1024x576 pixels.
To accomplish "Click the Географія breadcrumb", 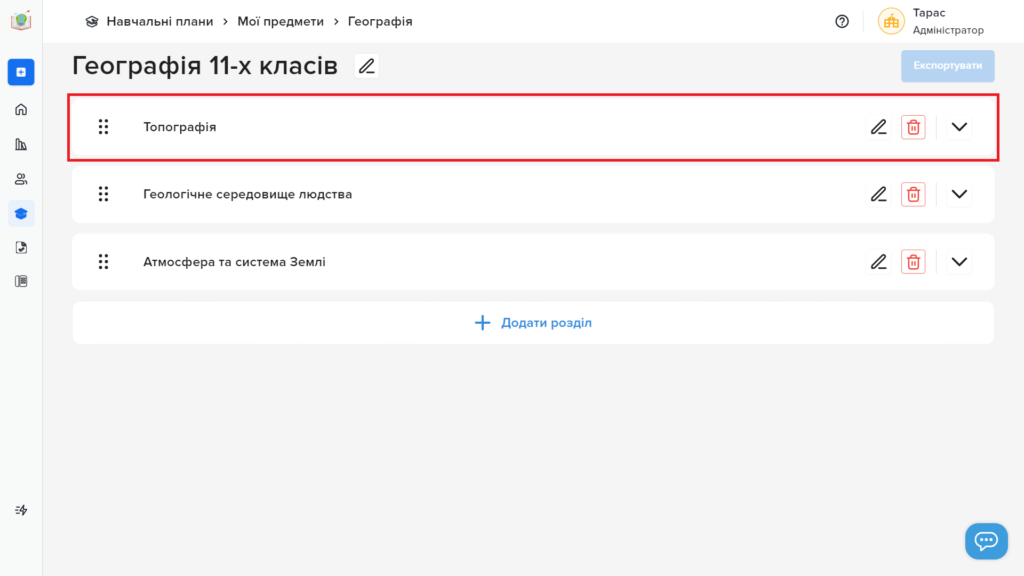I will (x=380, y=21).
